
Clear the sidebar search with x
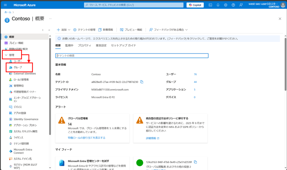tap(43, 30)
